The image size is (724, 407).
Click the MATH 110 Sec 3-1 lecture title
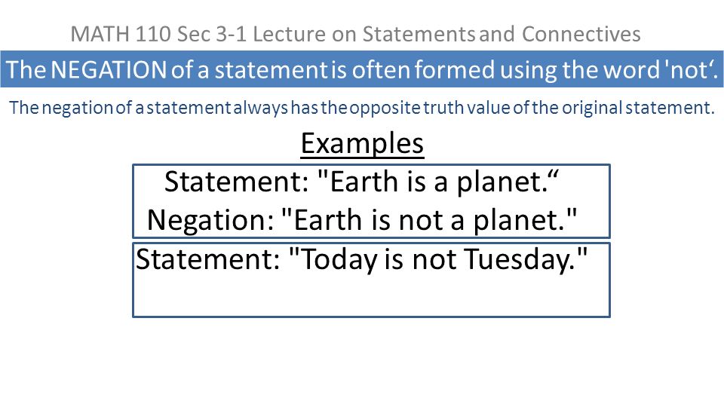click(355, 34)
